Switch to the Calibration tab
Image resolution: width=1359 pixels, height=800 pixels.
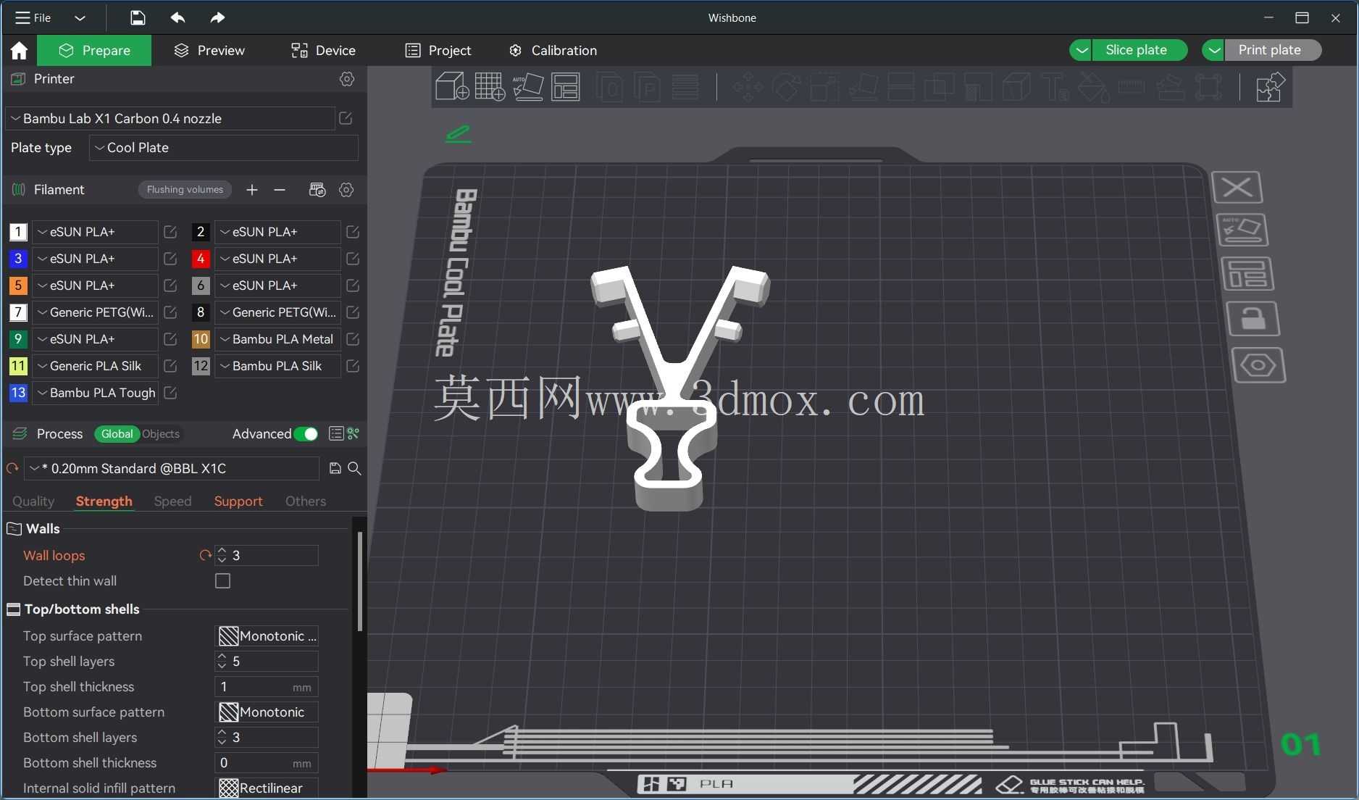[x=553, y=51]
